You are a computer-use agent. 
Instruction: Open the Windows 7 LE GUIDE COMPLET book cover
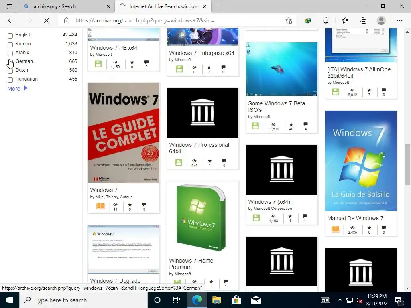pos(124,133)
